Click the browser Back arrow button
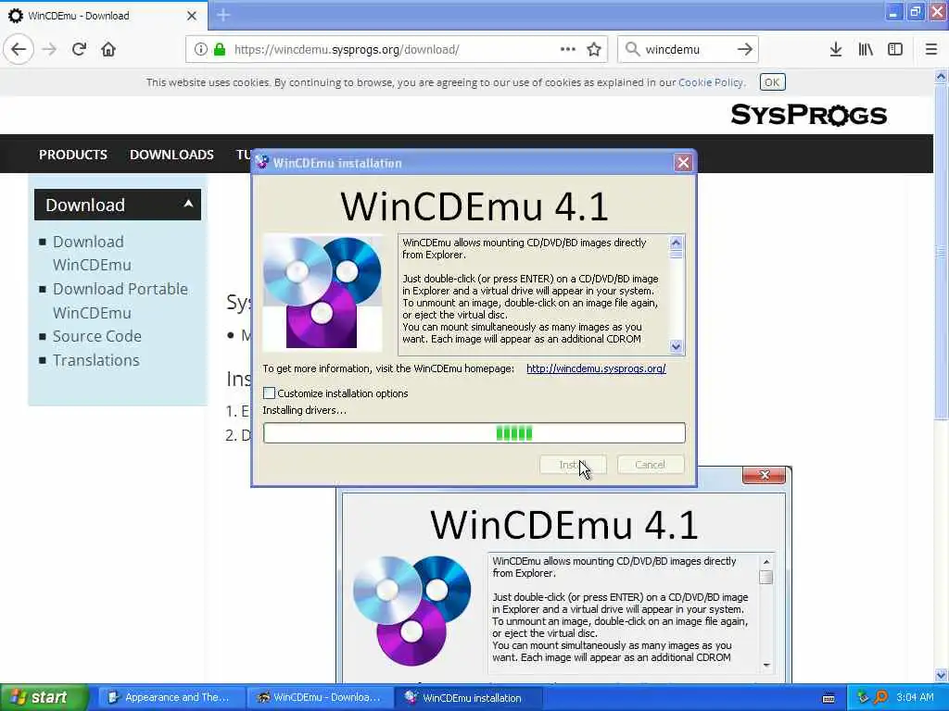Image resolution: width=949 pixels, height=711 pixels. point(19,50)
